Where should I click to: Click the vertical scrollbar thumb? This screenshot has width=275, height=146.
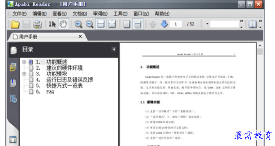tap(260, 52)
